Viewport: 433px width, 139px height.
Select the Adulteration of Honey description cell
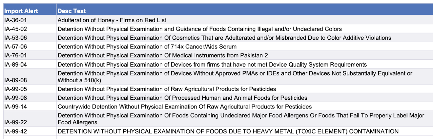click(112, 20)
